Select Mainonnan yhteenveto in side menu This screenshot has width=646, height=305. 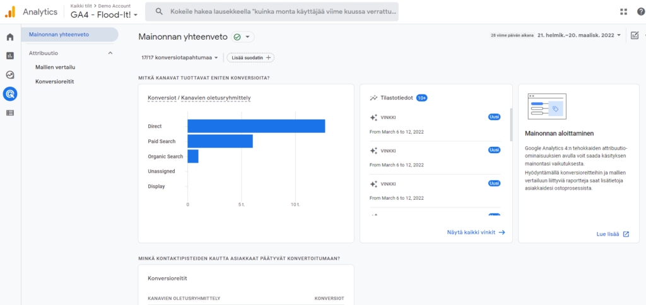point(69,35)
